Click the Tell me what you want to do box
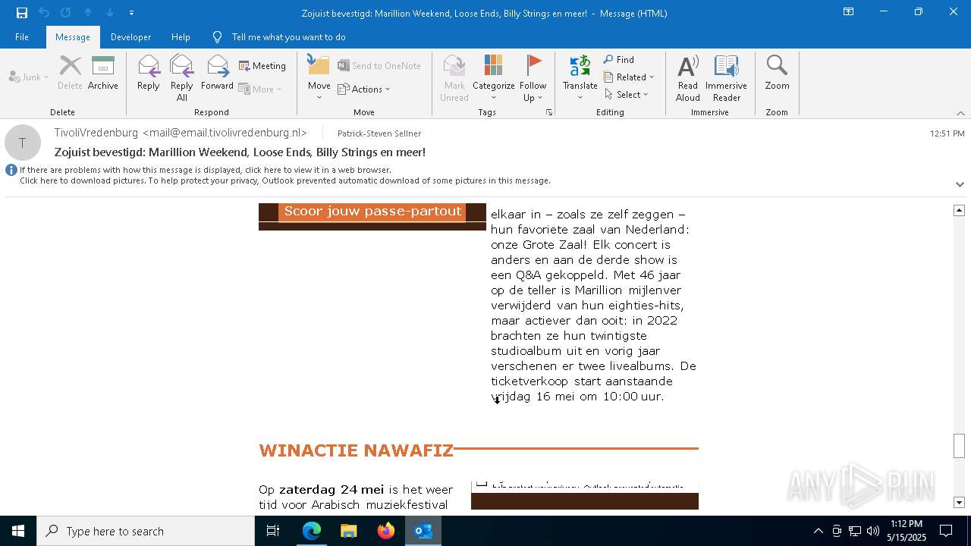 coord(288,37)
